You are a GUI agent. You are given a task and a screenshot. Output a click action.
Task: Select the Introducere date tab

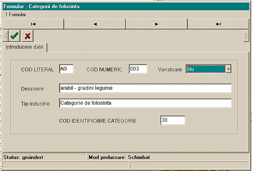pos(25,47)
